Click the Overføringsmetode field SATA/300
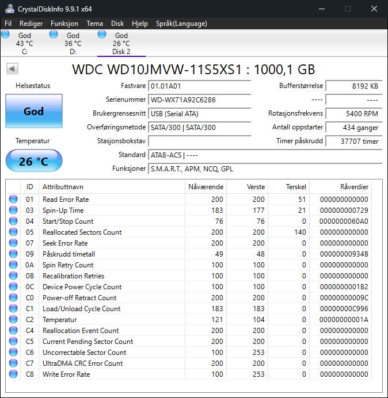This screenshot has width=388, height=398. [x=199, y=127]
